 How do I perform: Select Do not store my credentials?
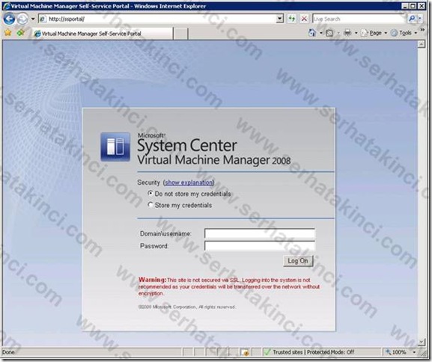pyautogui.click(x=150, y=193)
